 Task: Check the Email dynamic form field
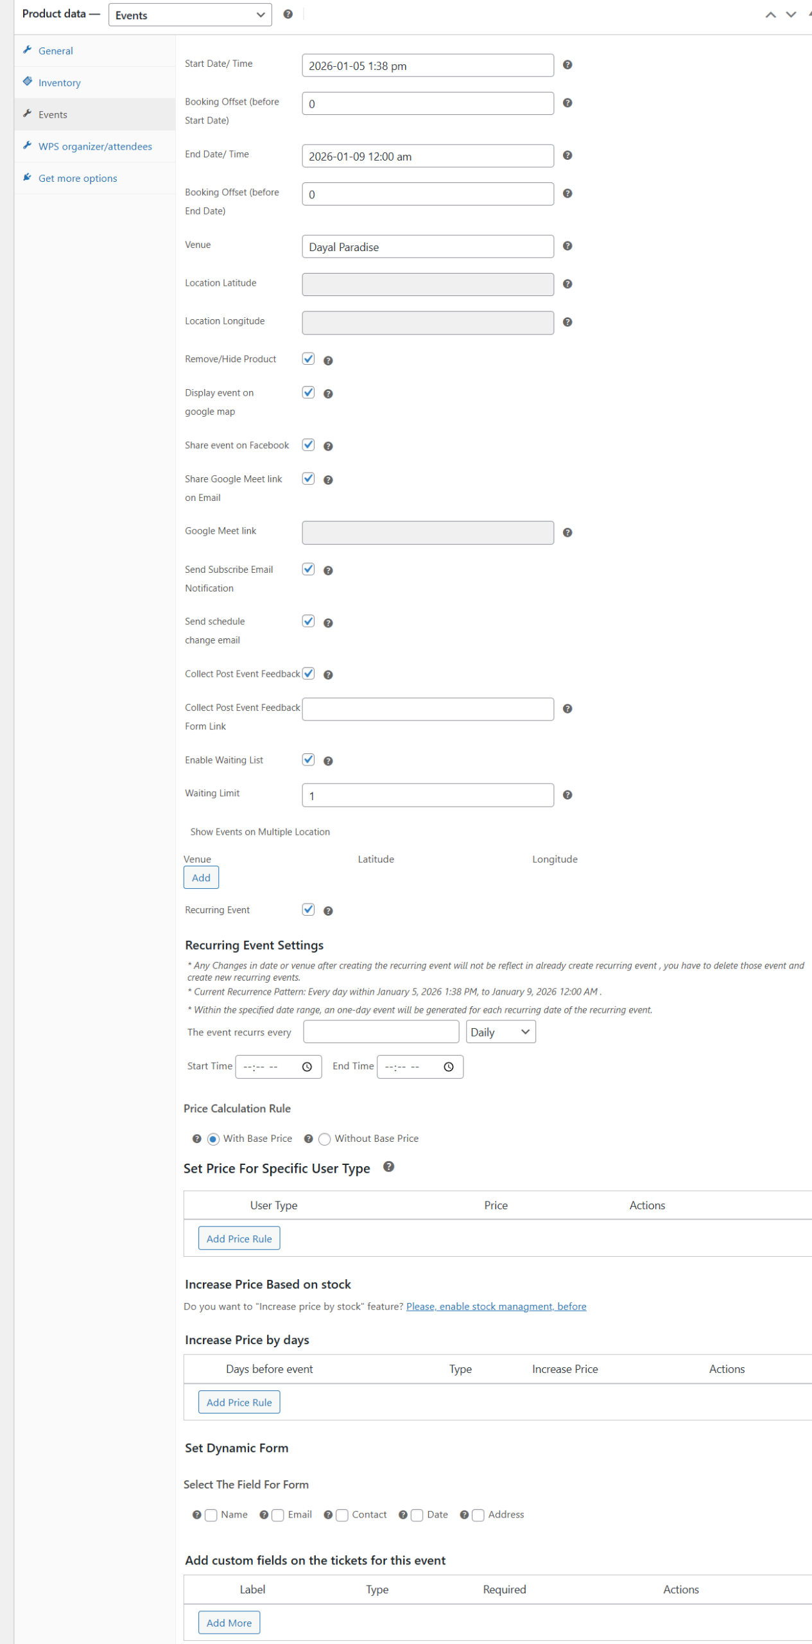tap(278, 1516)
